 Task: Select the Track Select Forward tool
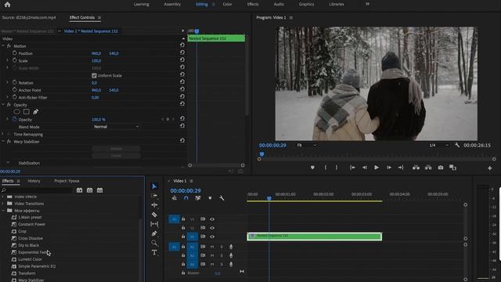click(154, 195)
